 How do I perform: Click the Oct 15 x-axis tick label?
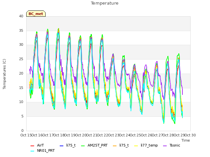point(26,135)
